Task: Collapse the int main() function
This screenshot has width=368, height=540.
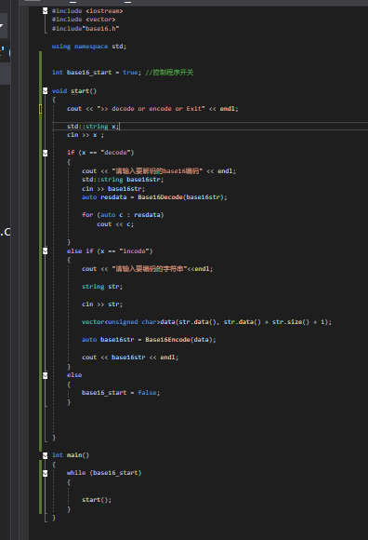Action: (x=46, y=455)
